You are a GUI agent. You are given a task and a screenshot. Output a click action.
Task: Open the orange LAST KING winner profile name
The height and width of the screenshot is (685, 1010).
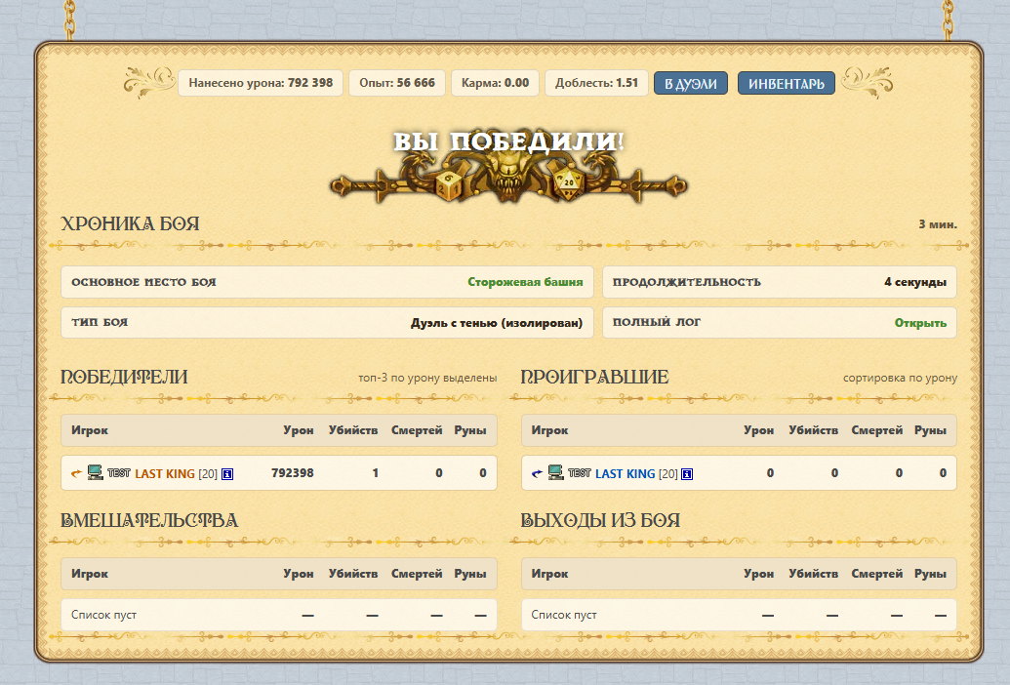point(165,474)
